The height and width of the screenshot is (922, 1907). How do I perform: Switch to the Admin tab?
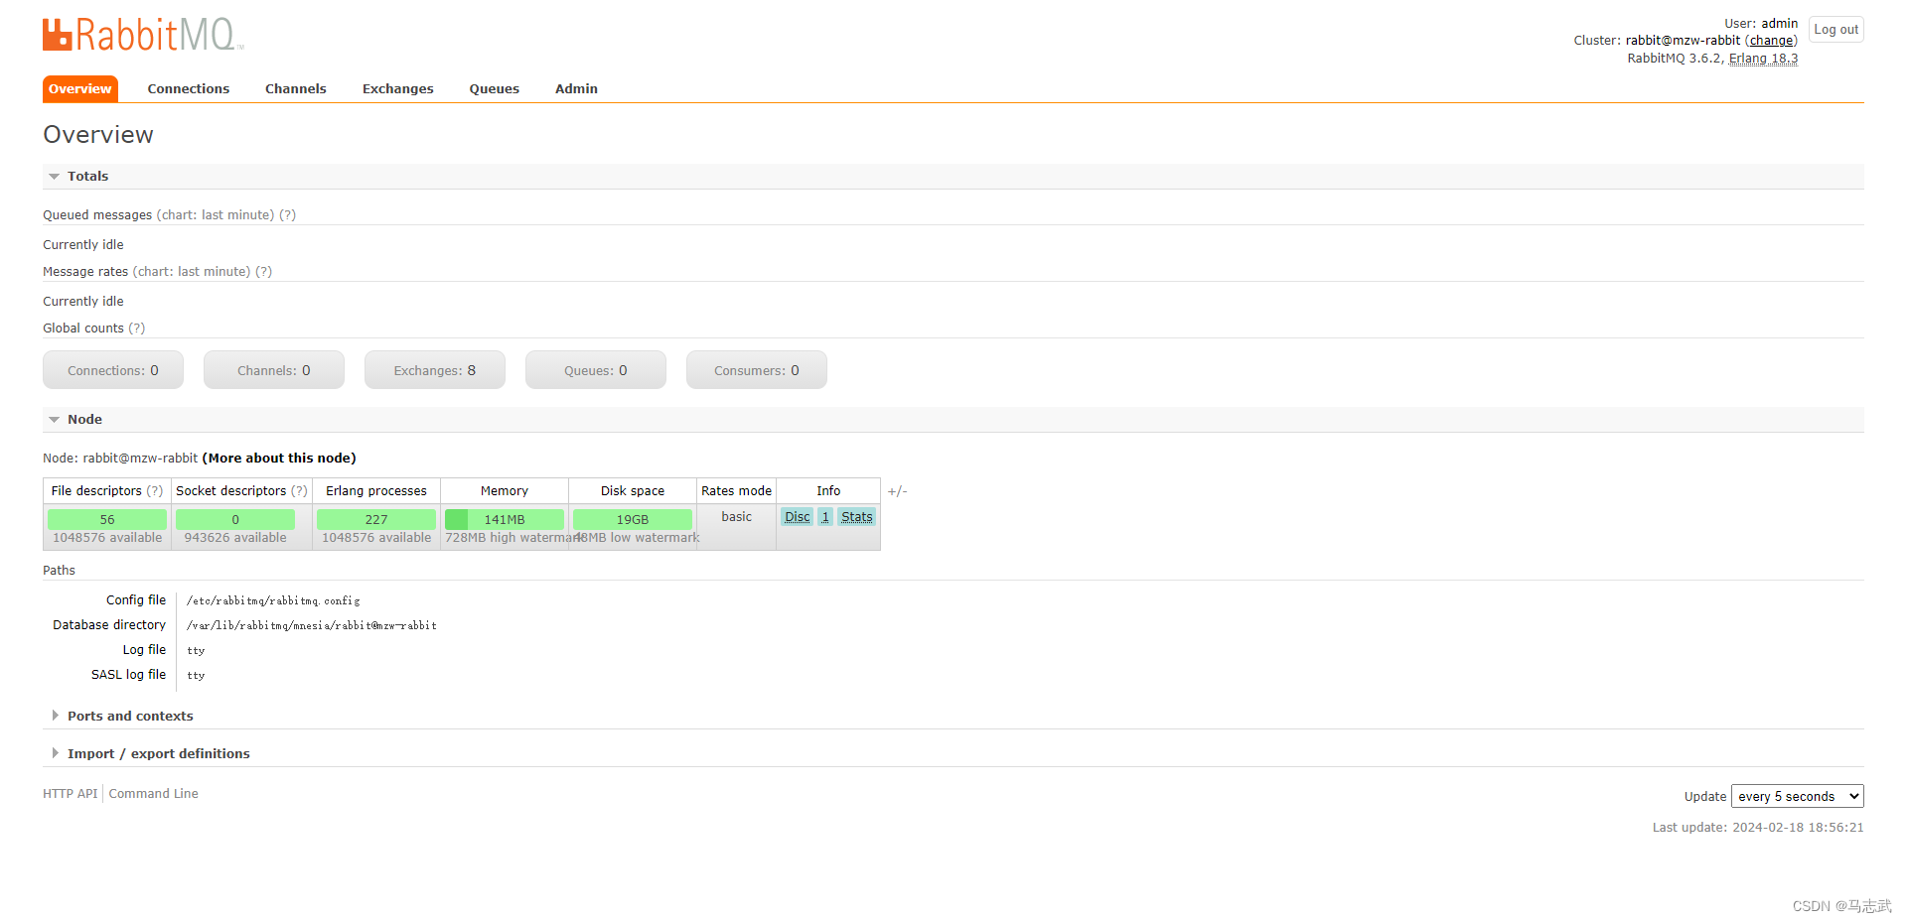[576, 89]
